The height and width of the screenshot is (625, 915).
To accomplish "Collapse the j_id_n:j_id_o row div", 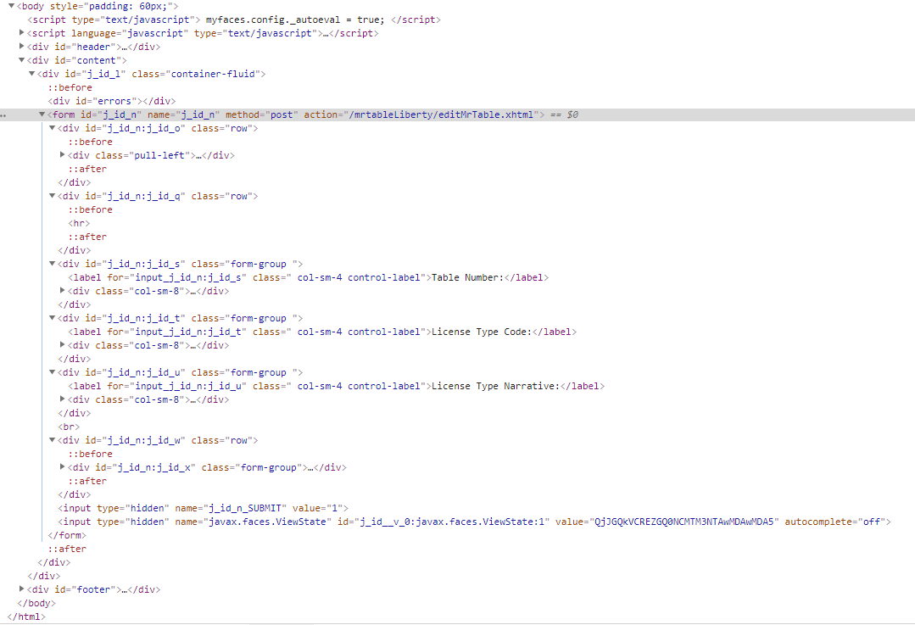I will coord(52,128).
